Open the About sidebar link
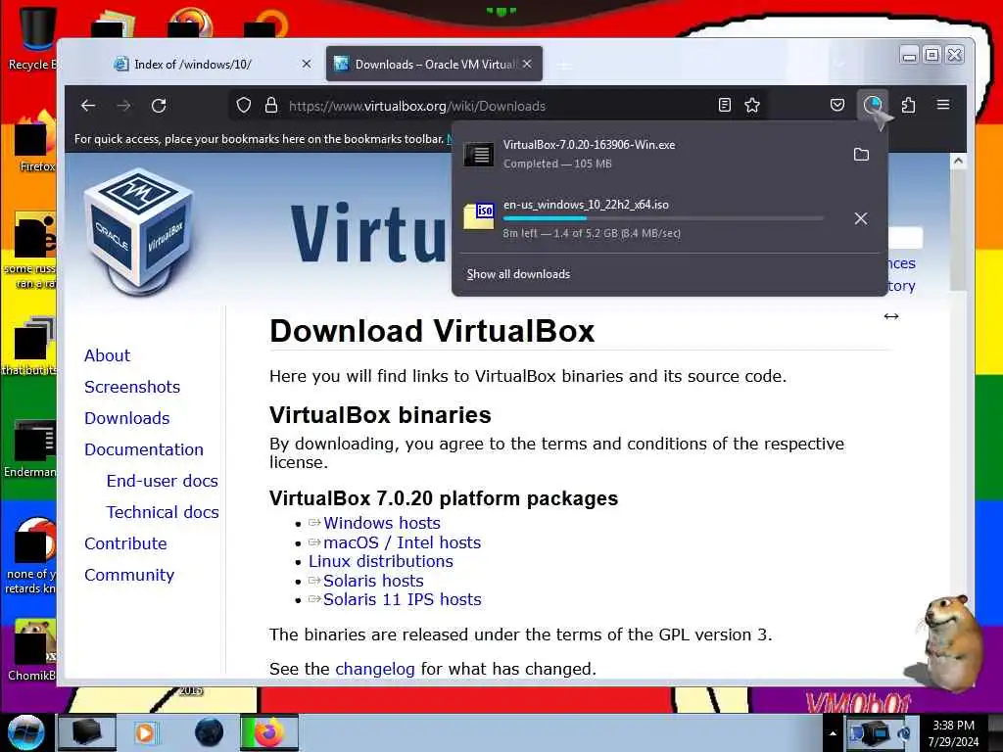This screenshot has width=1003, height=752. (107, 355)
